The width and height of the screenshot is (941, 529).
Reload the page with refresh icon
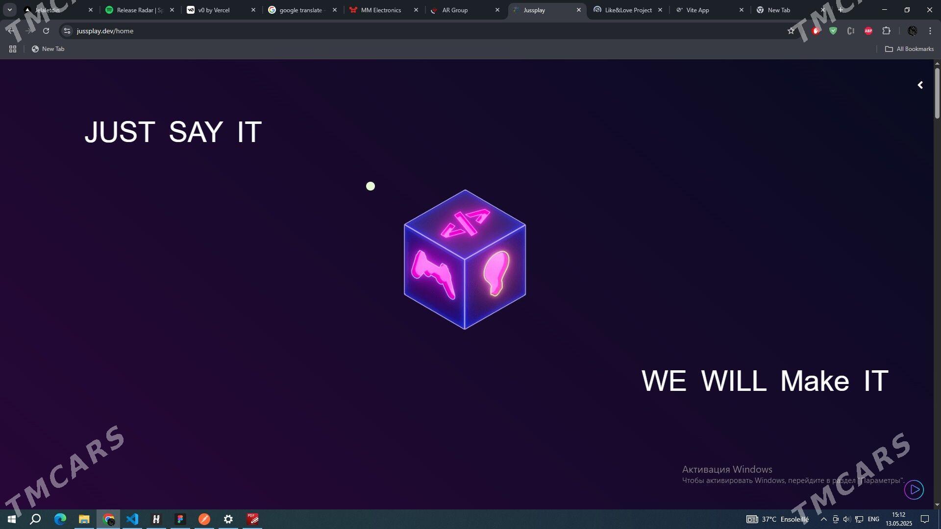coord(46,31)
